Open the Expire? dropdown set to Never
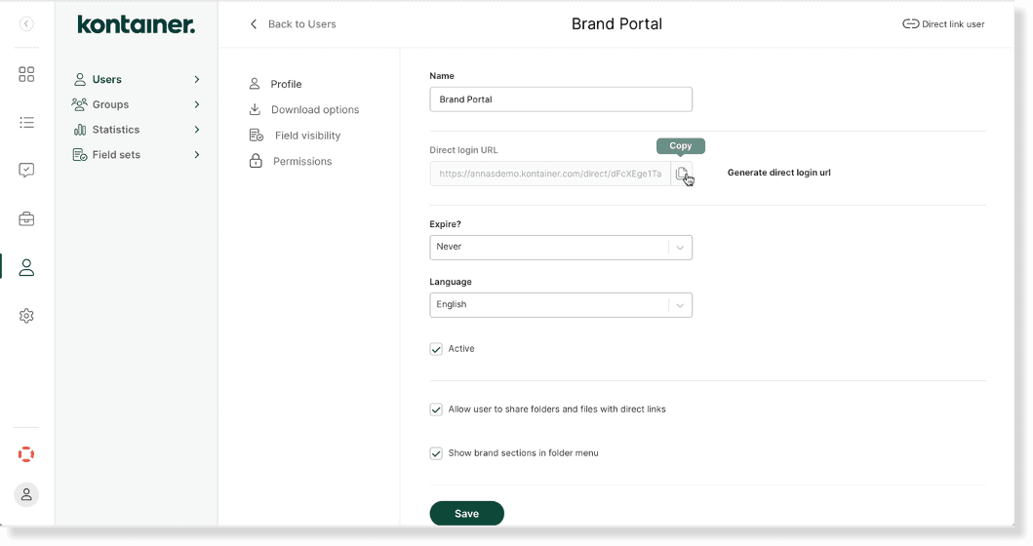 pos(561,247)
